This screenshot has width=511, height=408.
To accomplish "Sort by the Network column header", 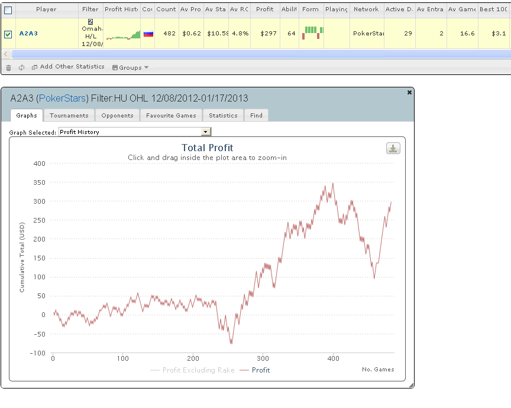I will click(367, 9).
